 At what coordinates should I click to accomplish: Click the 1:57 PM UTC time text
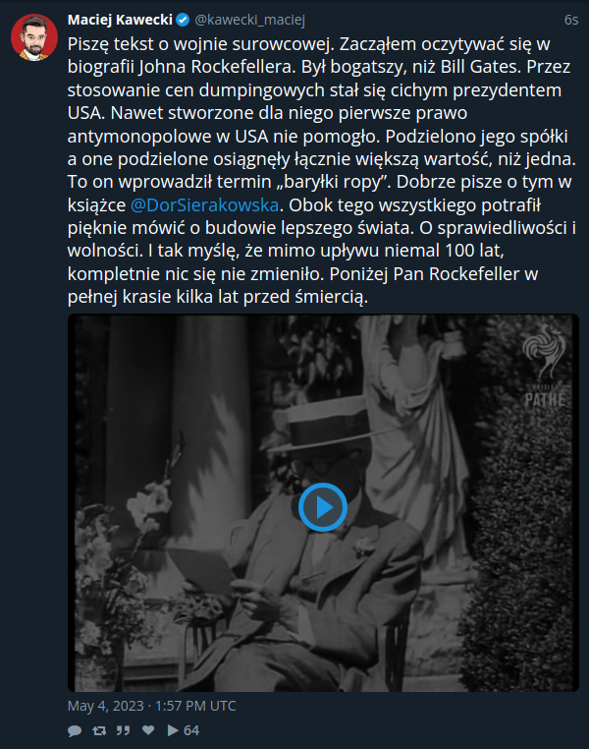click(x=195, y=706)
